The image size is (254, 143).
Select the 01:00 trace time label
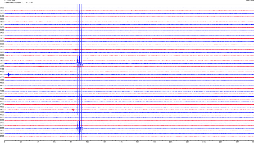click(x=2, y=13)
